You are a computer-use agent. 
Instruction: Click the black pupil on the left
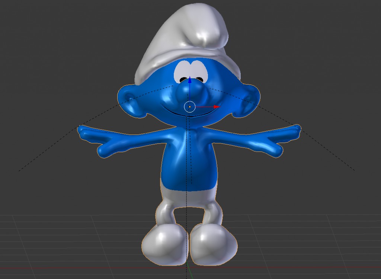[183, 79]
